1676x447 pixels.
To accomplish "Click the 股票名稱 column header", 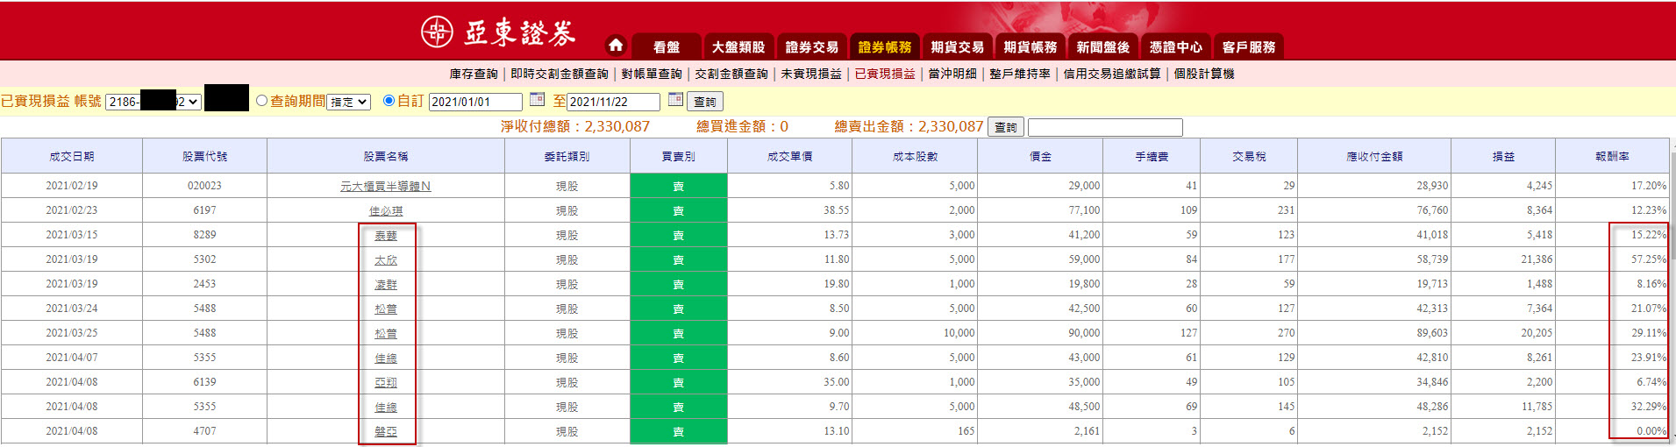I will [x=386, y=156].
